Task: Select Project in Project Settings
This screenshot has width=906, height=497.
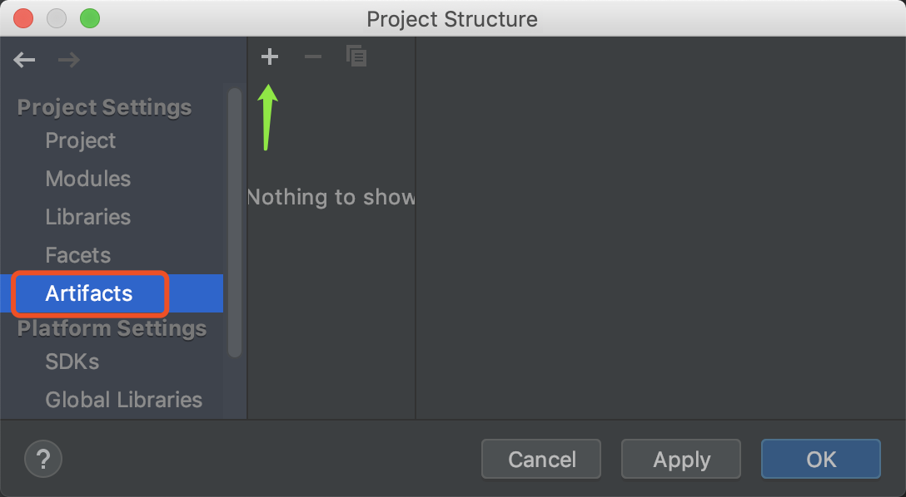Action: [81, 140]
